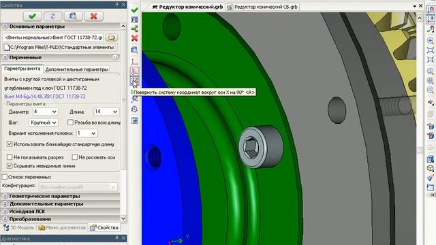Click the second magnet snap icon on right toolbar
Image resolution: width=436 pixels, height=245 pixels.
point(431,19)
